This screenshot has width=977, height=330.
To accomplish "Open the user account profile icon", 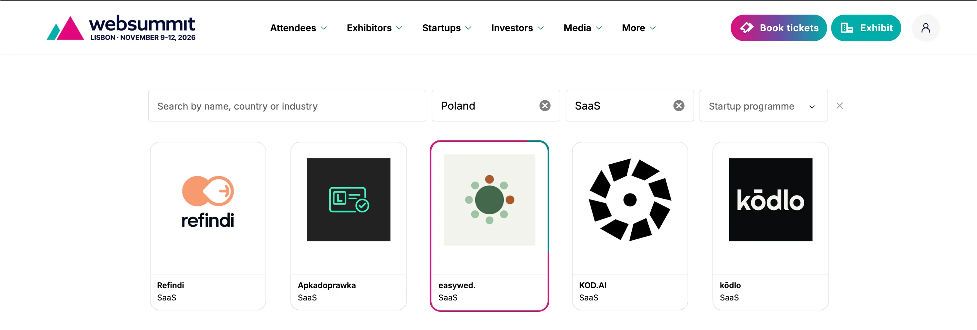I will pyautogui.click(x=925, y=28).
